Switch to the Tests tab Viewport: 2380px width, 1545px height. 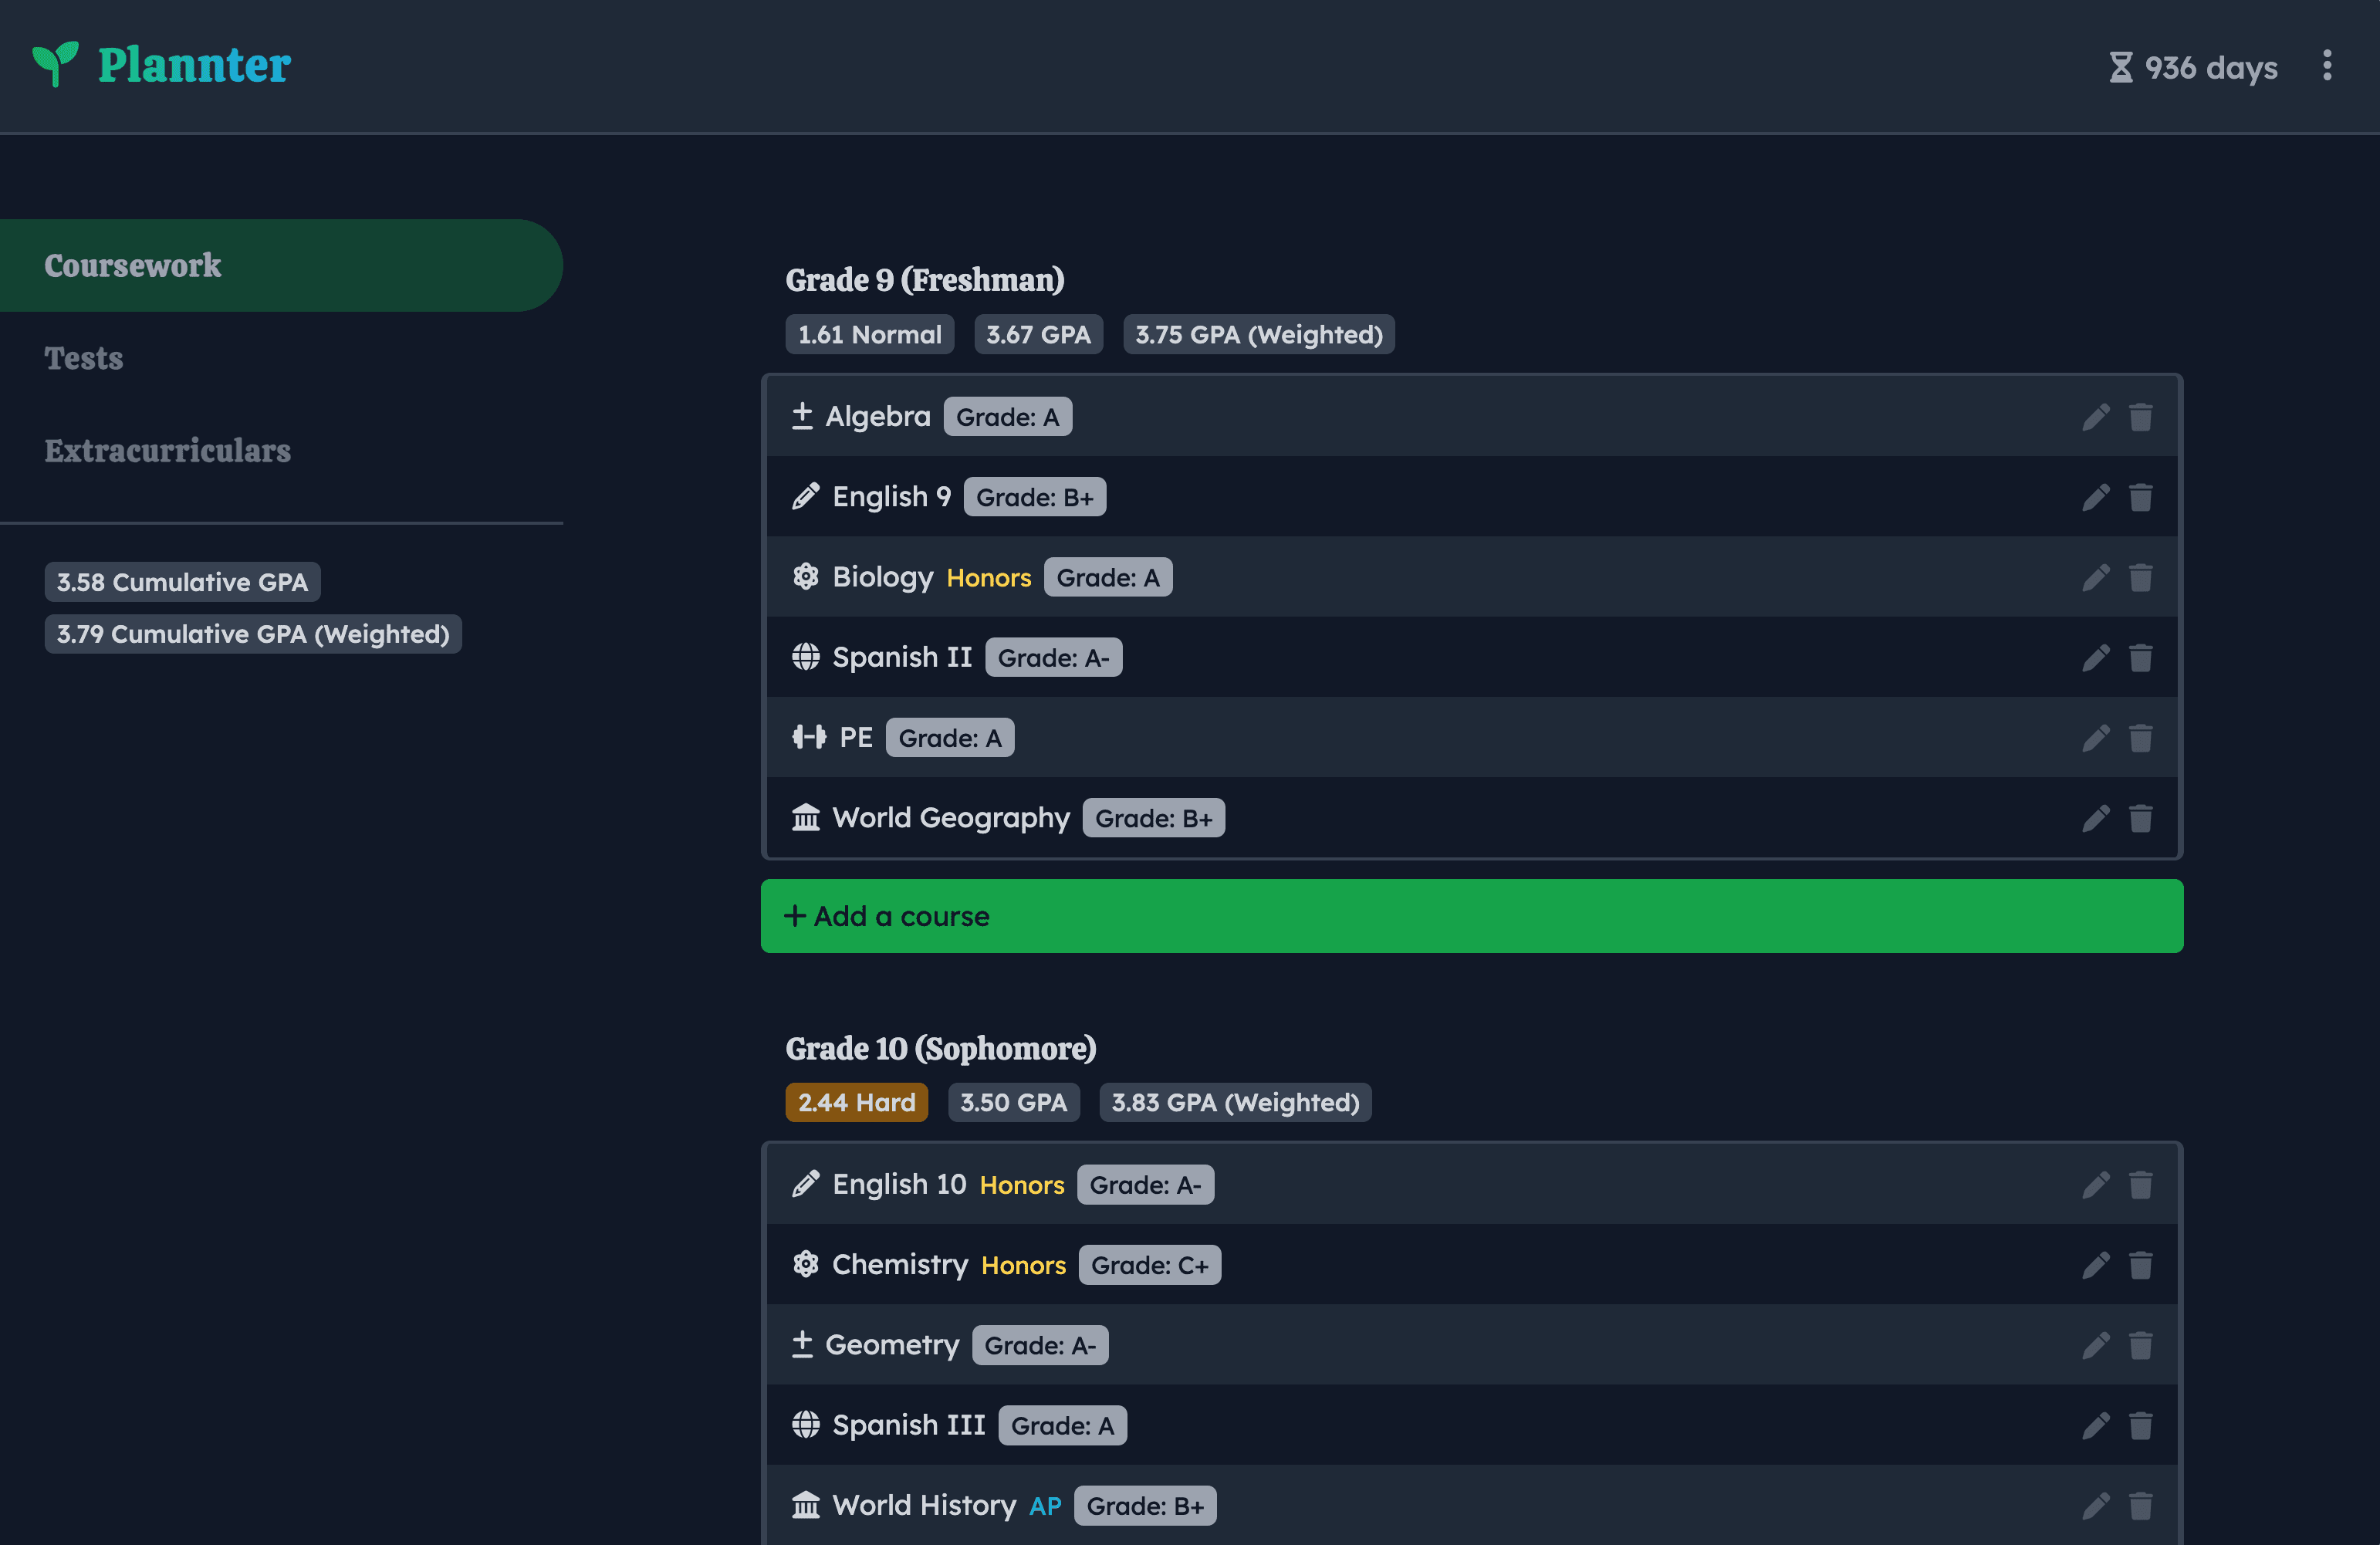[x=84, y=358]
